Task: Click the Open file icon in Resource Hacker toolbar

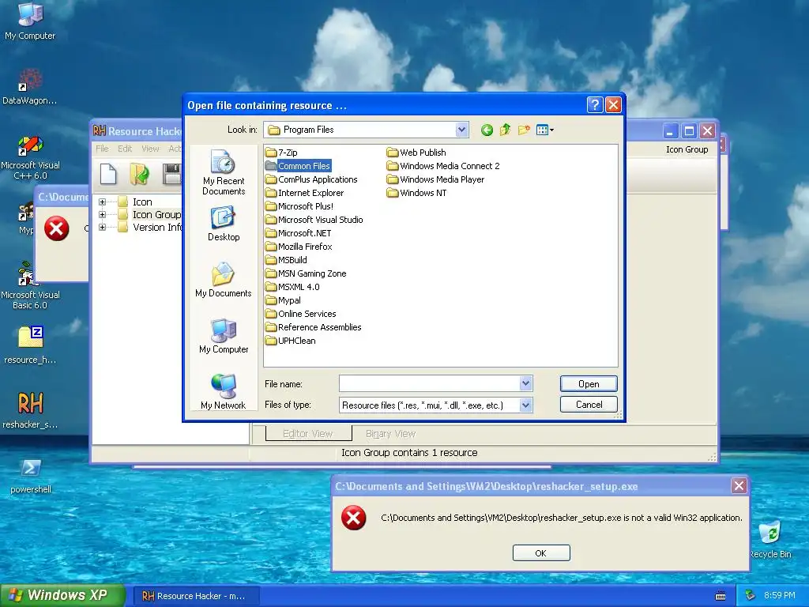Action: coord(139,174)
